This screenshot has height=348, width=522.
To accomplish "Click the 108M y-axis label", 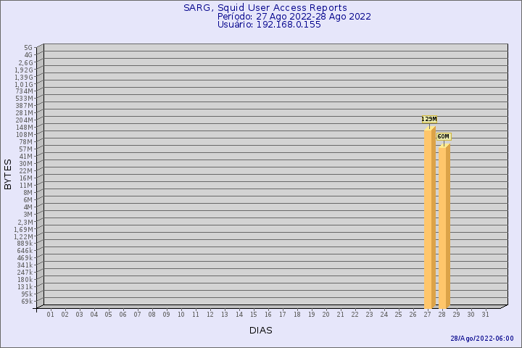I will (x=25, y=135).
